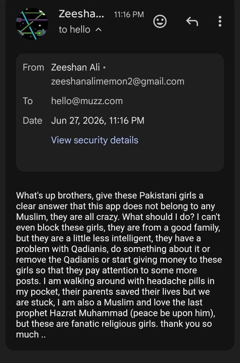Select sender address zeeshanalimemon2@gmail.com

pyautogui.click(x=118, y=81)
